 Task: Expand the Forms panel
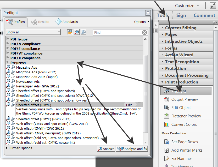coord(186,48)
